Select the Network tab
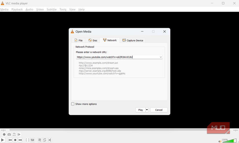The width and height of the screenshot is (239, 143). click(x=110, y=40)
